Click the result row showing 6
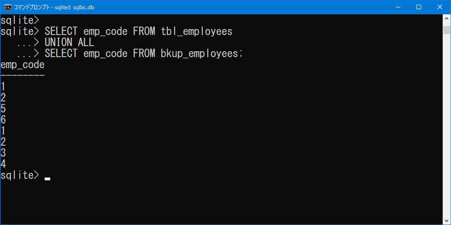 coord(3,120)
